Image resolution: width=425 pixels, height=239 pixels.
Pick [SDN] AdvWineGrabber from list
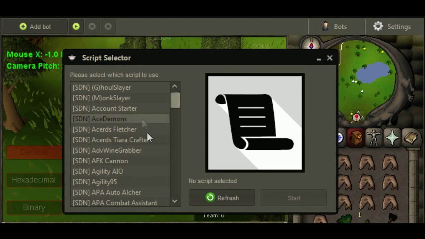coord(120,150)
